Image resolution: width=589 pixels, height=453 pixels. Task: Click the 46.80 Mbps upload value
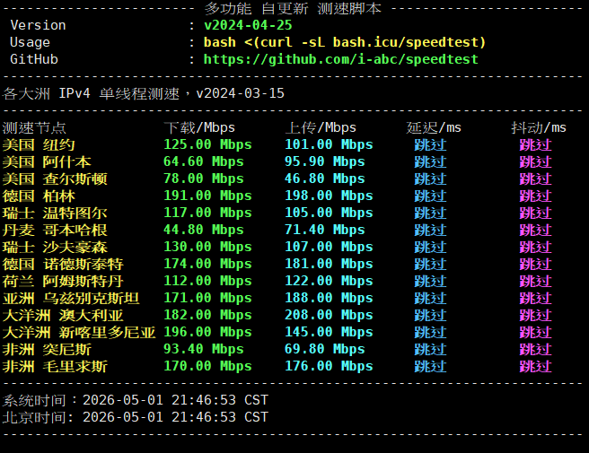(324, 179)
